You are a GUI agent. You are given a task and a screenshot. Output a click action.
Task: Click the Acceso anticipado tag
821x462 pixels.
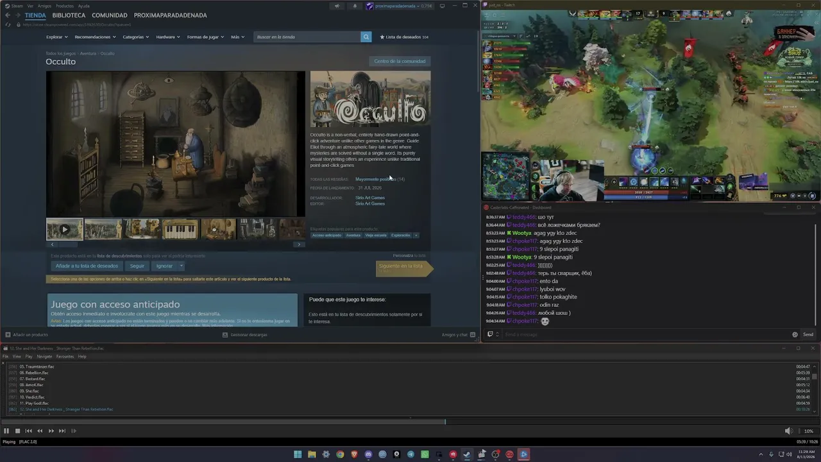pos(327,235)
